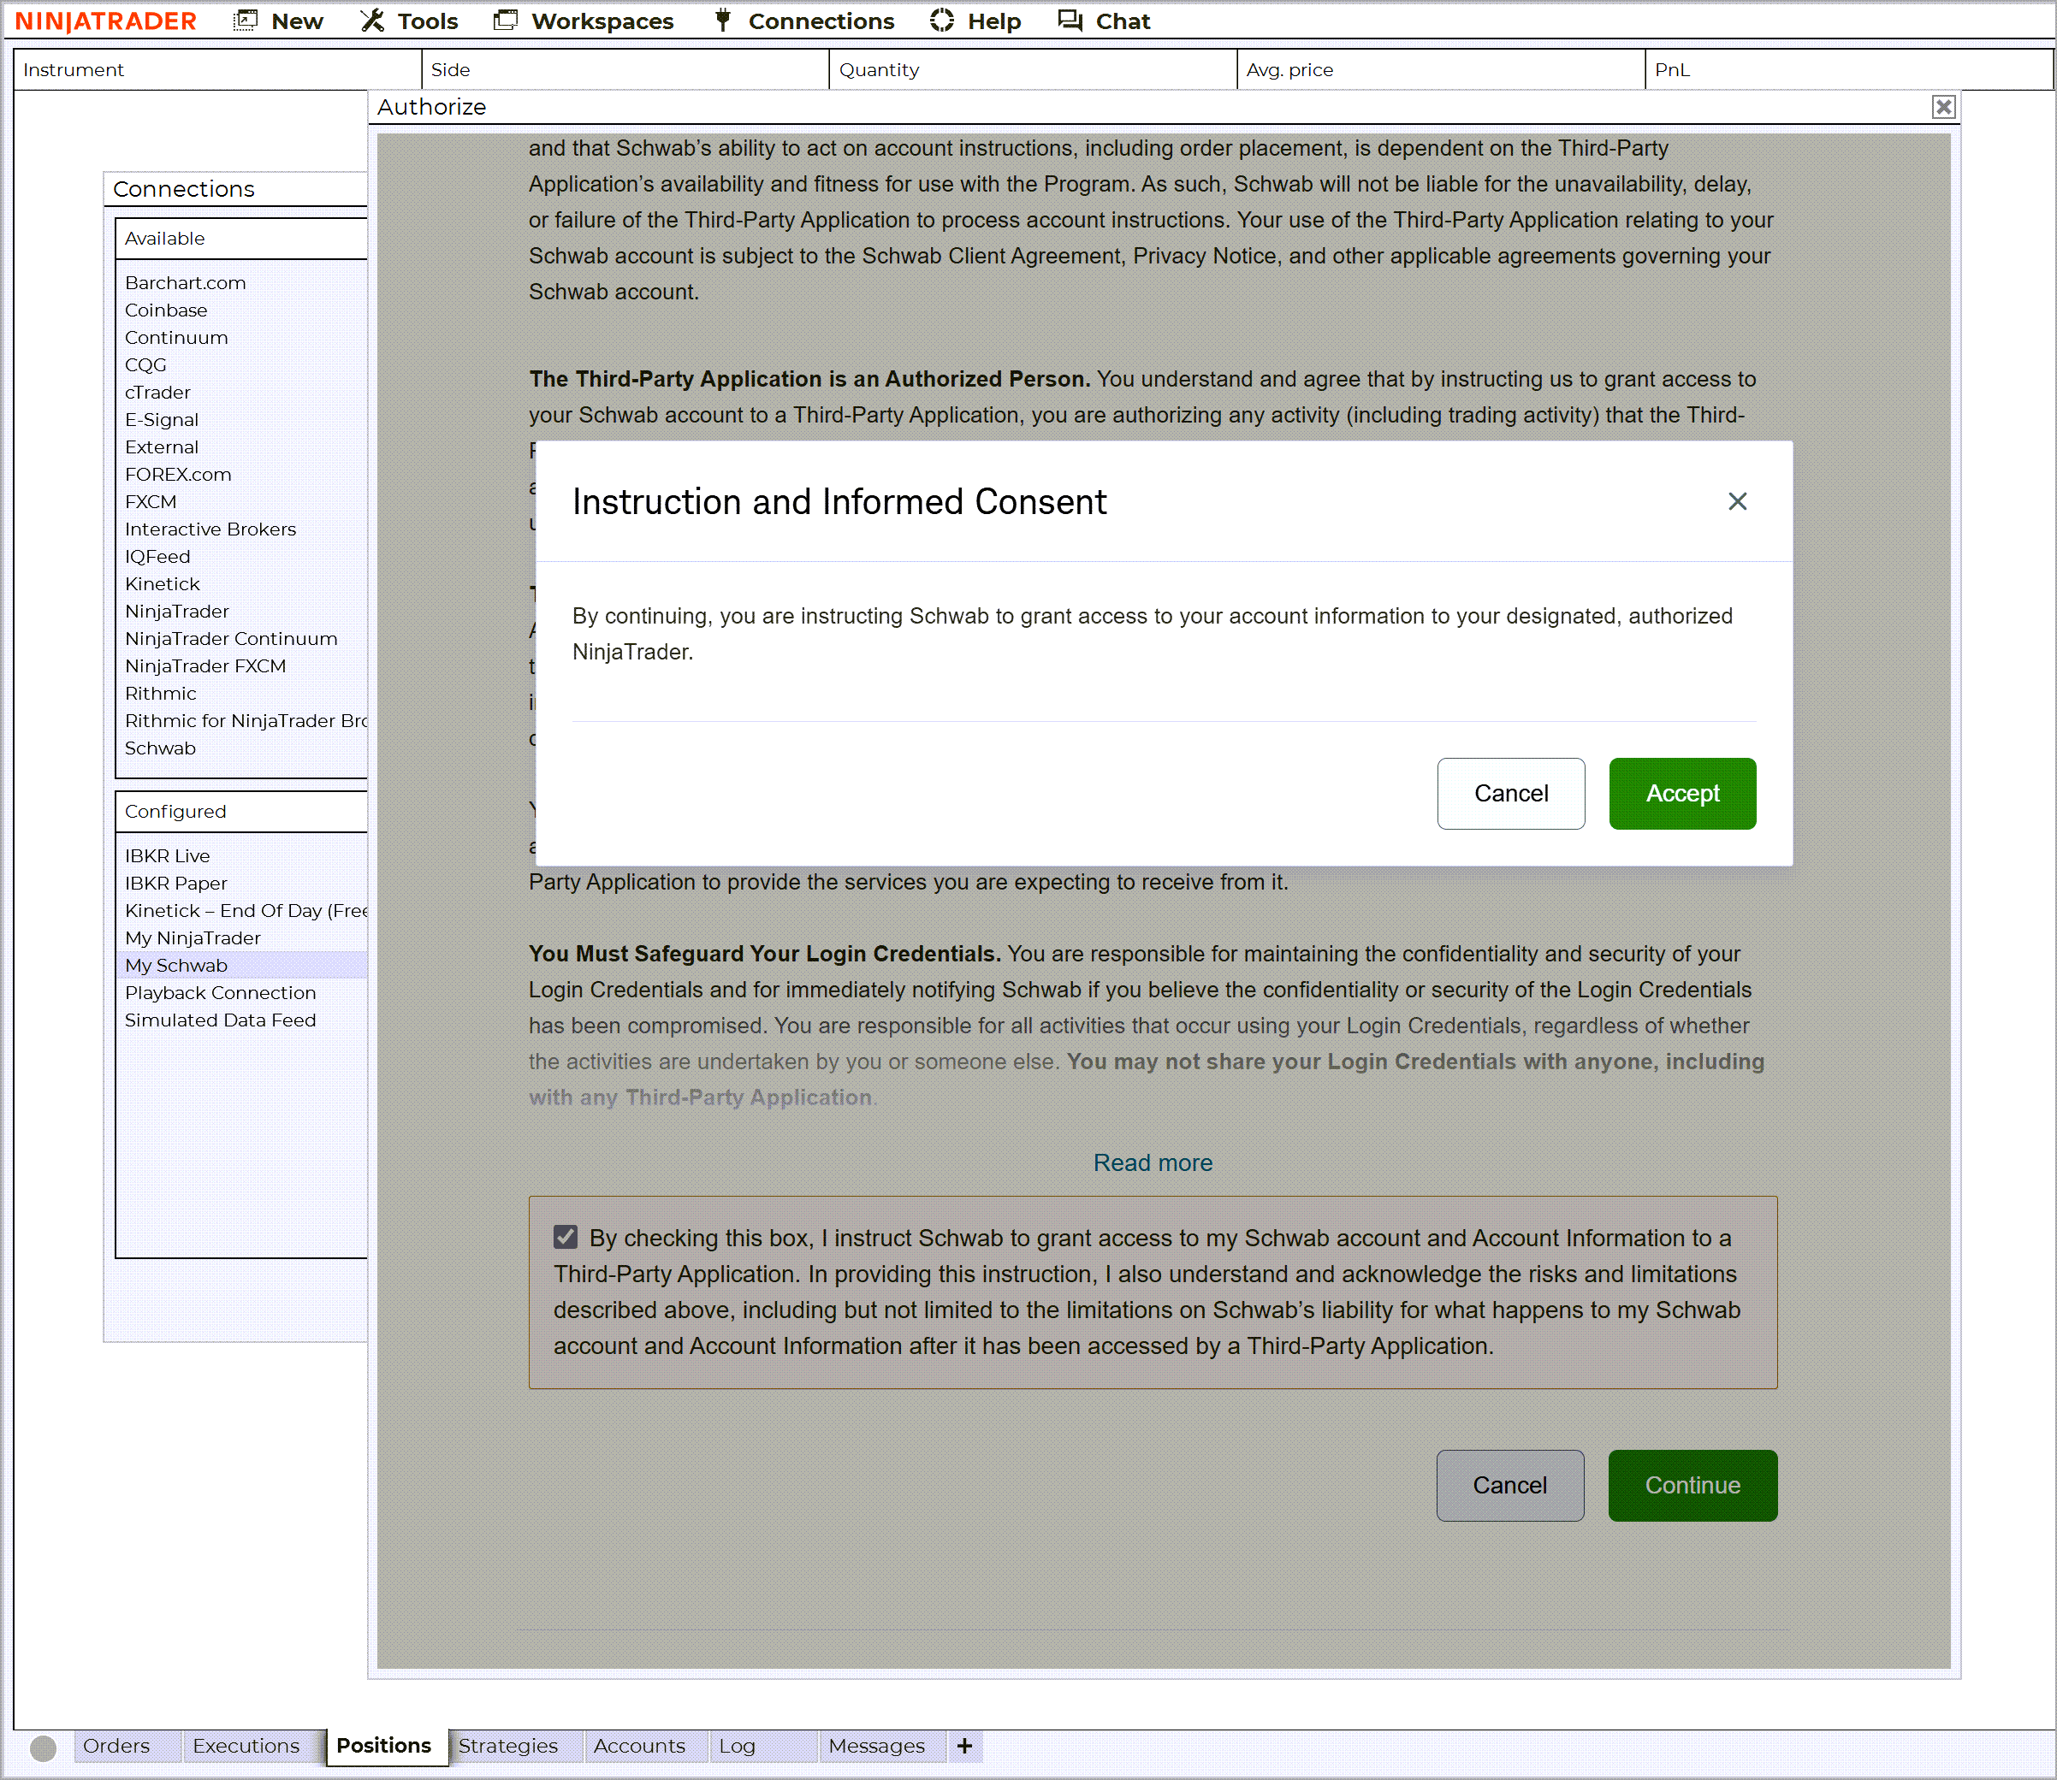Click the New menu window icon
2057x1780 pixels.
245,21
